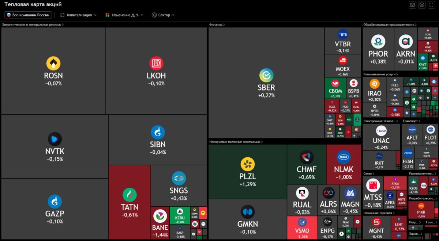The height and width of the screenshot is (241, 439).
Task: Open 'Несырьевые полезные ископаемые' sector header
Action: coord(236,142)
